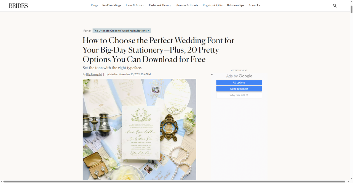
Task: Click the back arrow beside Ads by Google
Action: [x=212, y=75]
